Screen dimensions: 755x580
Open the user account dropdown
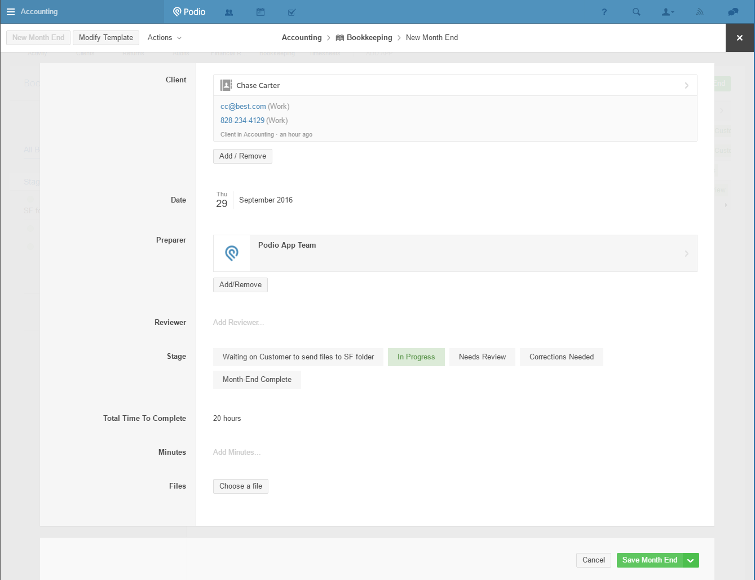point(668,12)
